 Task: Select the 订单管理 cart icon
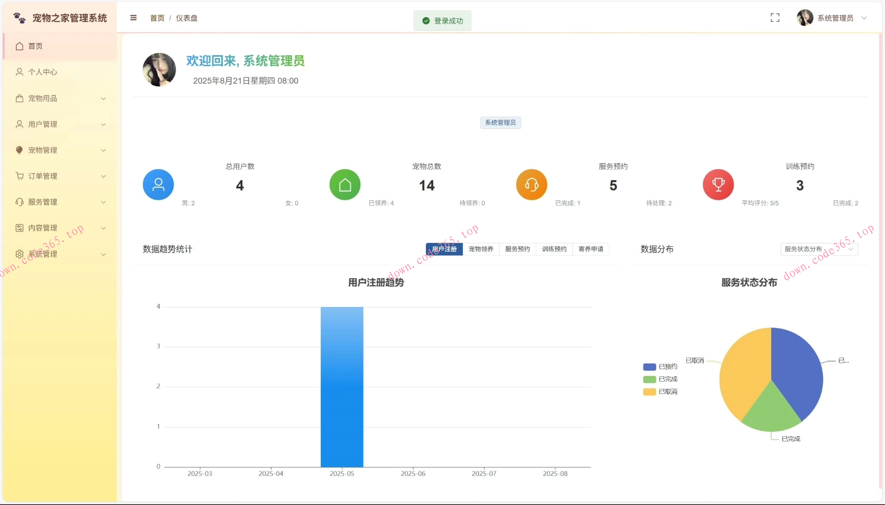tap(19, 176)
